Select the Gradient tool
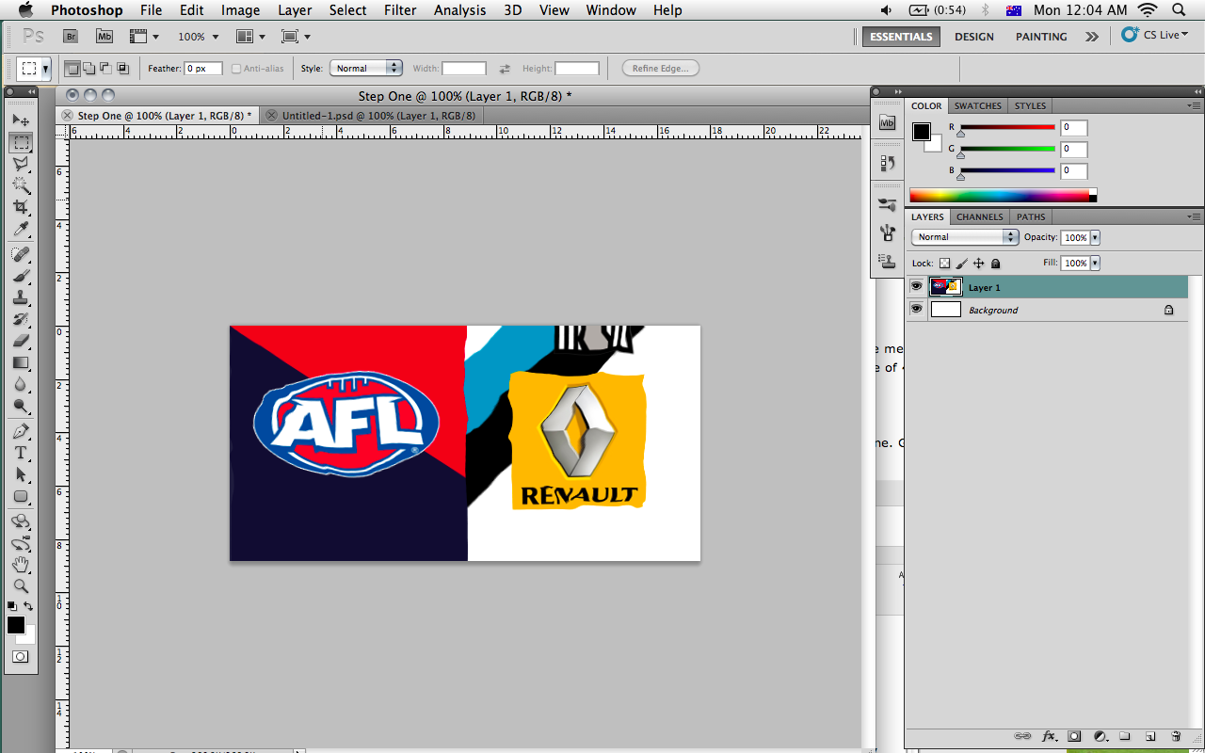This screenshot has width=1205, height=753. coord(21,362)
